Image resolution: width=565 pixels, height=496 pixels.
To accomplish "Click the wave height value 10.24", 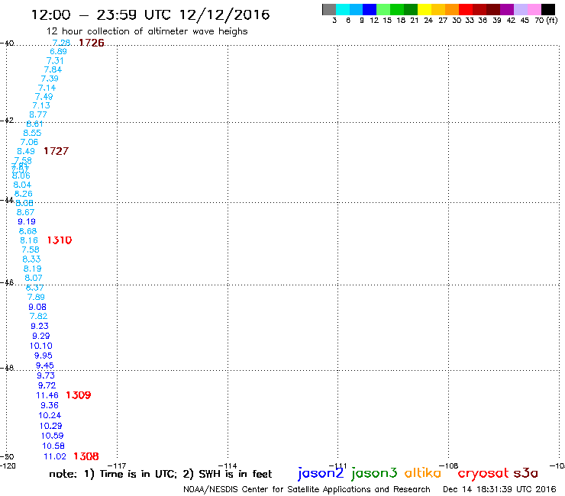I will coord(50,415).
